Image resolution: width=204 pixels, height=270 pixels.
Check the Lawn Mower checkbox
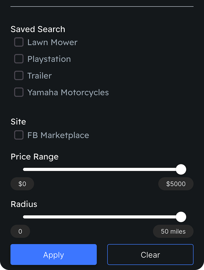[x=19, y=42]
